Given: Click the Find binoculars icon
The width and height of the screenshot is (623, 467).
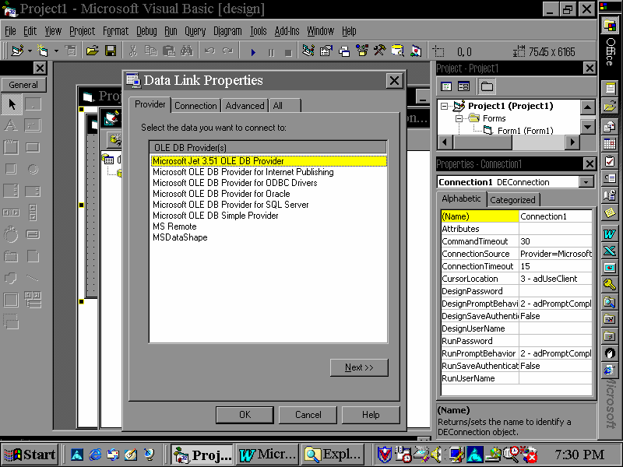Looking at the screenshot, I should tap(187, 51).
